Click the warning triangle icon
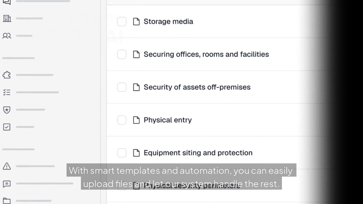Screen dimensions: 363x204 (x=7, y=166)
